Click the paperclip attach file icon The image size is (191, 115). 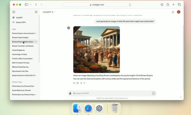pos(70,93)
